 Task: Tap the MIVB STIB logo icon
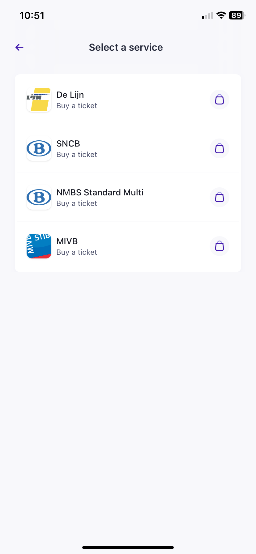click(x=39, y=246)
